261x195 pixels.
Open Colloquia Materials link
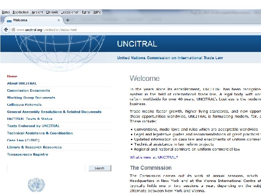click(x=24, y=105)
